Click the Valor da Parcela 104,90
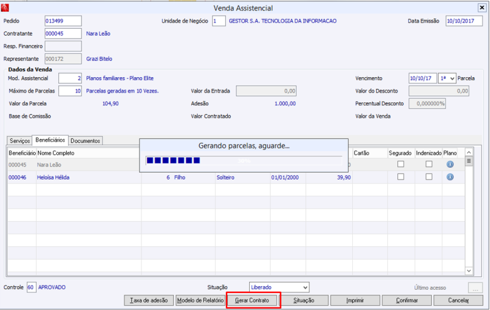The height and width of the screenshot is (310, 490). tap(110, 104)
